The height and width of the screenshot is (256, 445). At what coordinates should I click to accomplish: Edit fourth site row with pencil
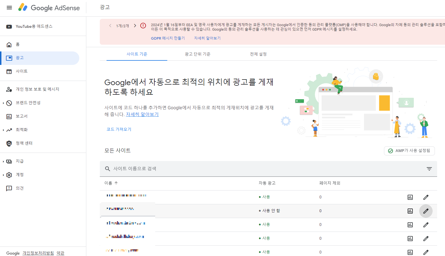coord(426,239)
